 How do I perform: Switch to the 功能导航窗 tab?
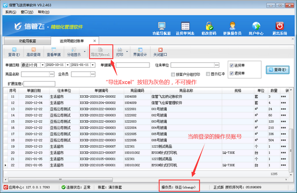28,41
